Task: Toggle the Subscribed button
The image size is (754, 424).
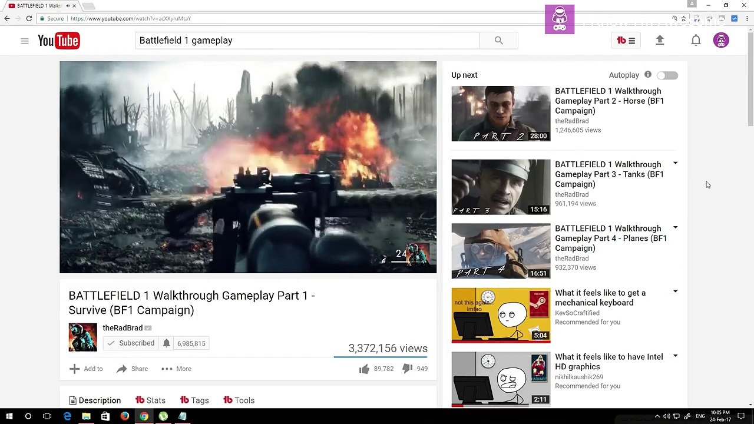Action: click(x=130, y=343)
